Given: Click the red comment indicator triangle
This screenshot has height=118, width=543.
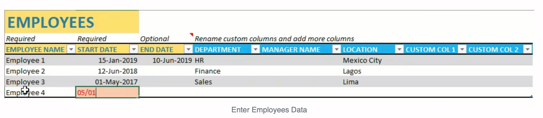Looking at the screenshot, I should click(x=191, y=34).
